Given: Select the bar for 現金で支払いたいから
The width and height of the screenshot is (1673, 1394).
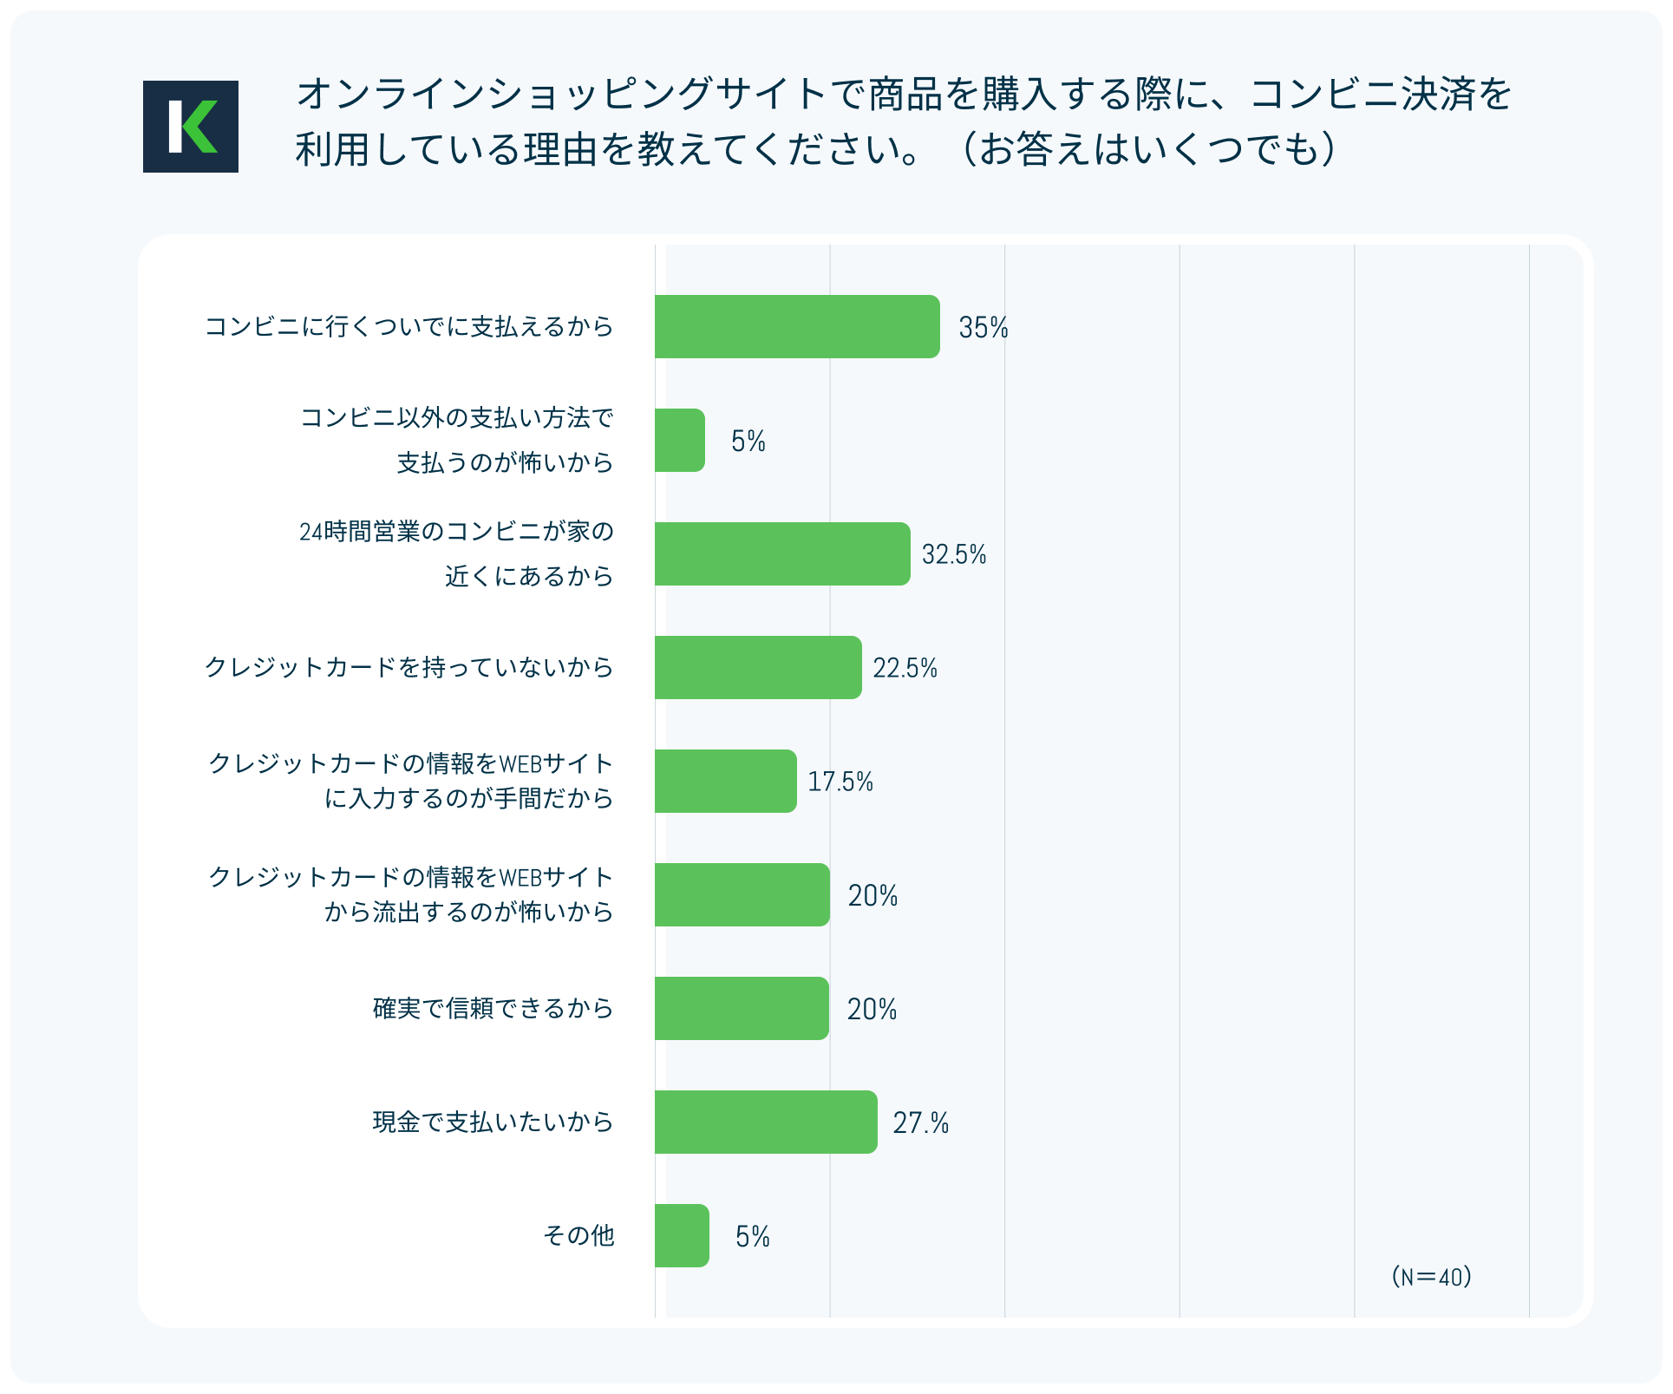Looking at the screenshot, I should click(765, 1122).
